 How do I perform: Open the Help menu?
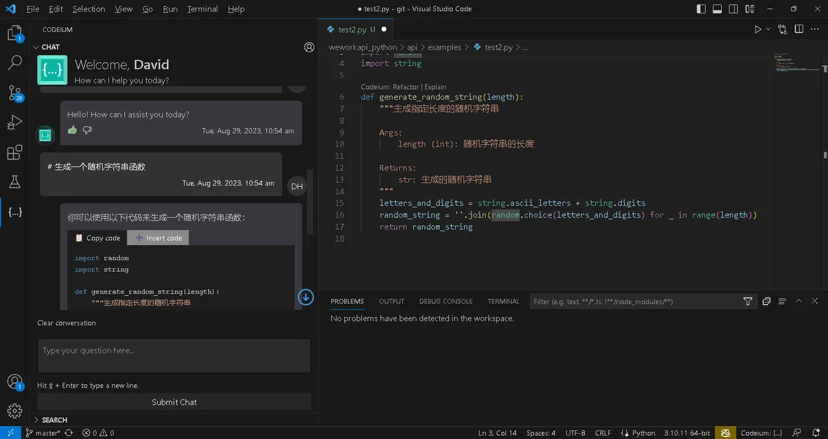click(236, 9)
